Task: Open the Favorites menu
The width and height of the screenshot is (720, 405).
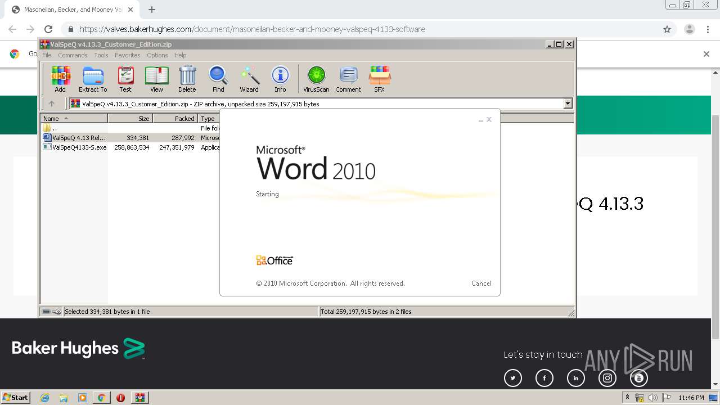Action: click(x=128, y=55)
